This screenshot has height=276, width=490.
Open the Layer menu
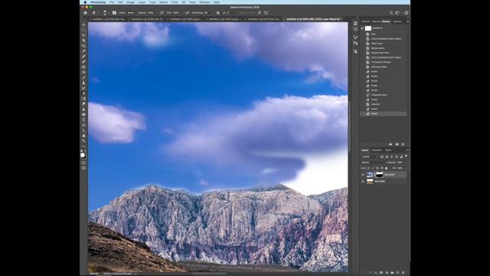pyautogui.click(x=142, y=2)
